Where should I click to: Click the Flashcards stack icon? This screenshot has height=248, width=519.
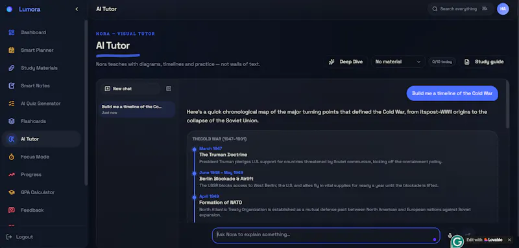tap(12, 121)
